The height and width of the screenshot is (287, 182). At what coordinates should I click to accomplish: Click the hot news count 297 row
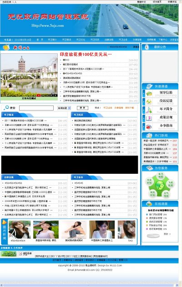click(x=160, y=141)
